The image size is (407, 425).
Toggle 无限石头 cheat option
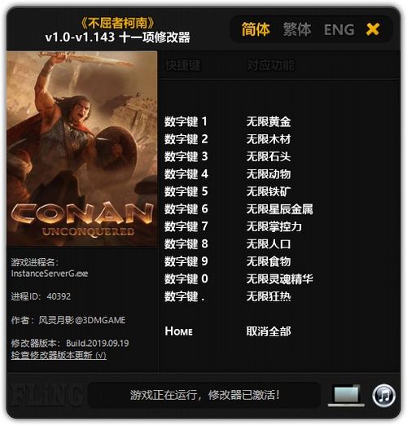(269, 156)
